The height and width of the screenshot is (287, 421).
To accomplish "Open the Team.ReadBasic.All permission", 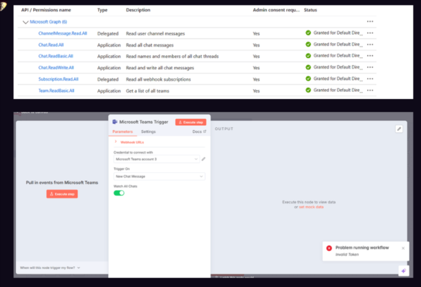I will coord(56,91).
